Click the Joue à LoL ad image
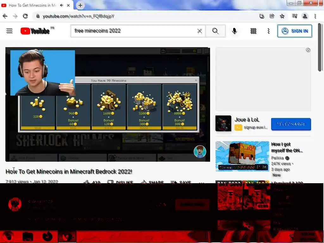324x243 pixels. click(223, 123)
